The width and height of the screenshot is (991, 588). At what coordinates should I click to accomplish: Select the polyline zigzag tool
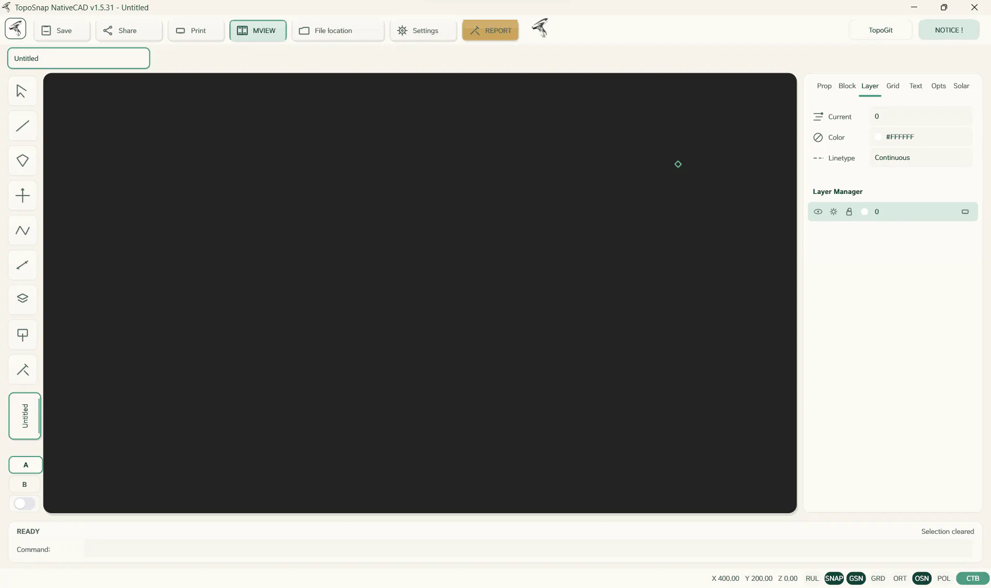pos(22,231)
